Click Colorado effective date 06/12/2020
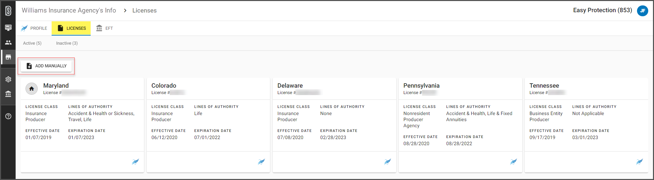This screenshot has width=654, height=180. 164,137
